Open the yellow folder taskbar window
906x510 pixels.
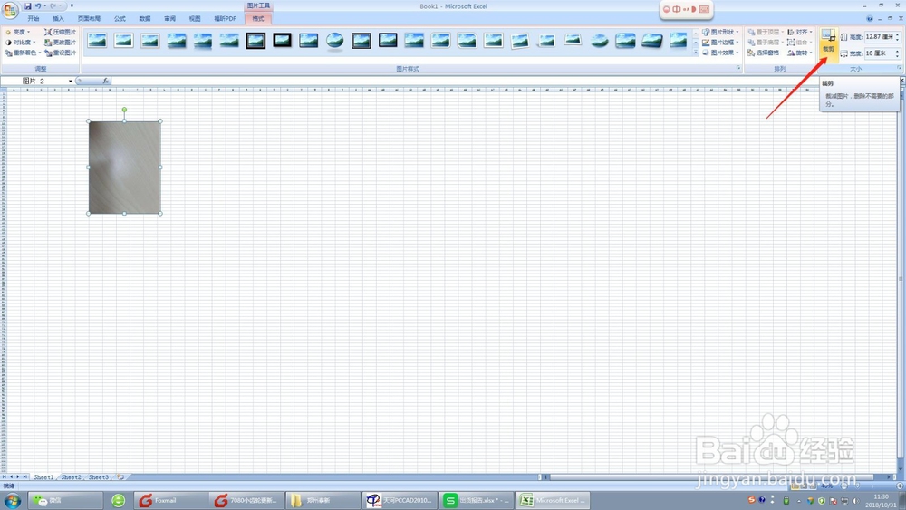(322, 500)
